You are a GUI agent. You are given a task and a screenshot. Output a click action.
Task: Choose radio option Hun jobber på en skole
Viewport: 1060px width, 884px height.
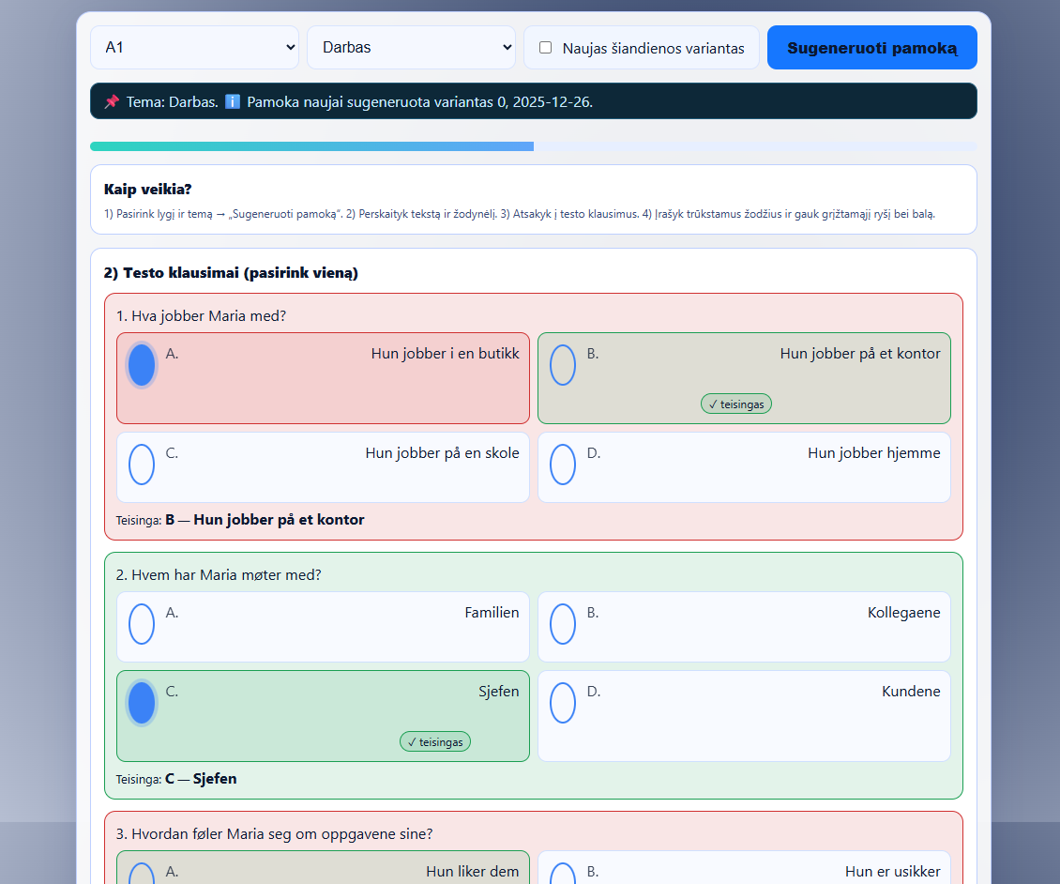pos(142,465)
